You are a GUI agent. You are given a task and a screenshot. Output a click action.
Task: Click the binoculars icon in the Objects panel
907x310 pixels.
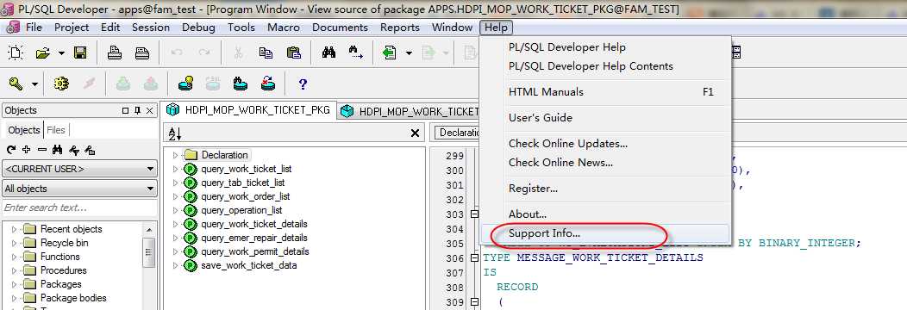57,150
